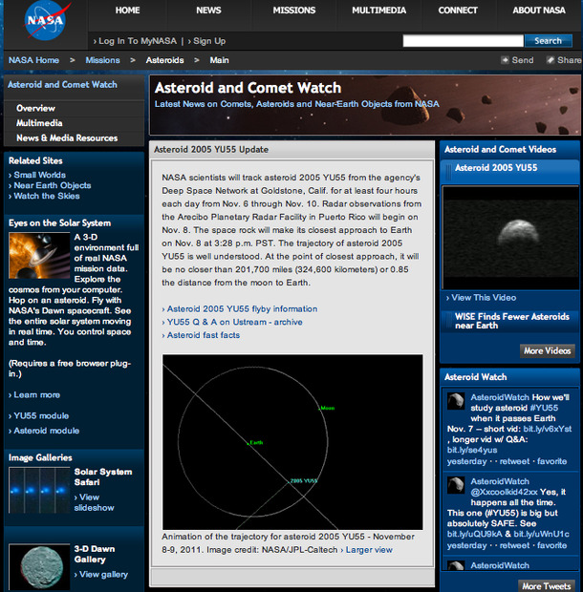
Task: Click Learn more link
Action: [36, 395]
